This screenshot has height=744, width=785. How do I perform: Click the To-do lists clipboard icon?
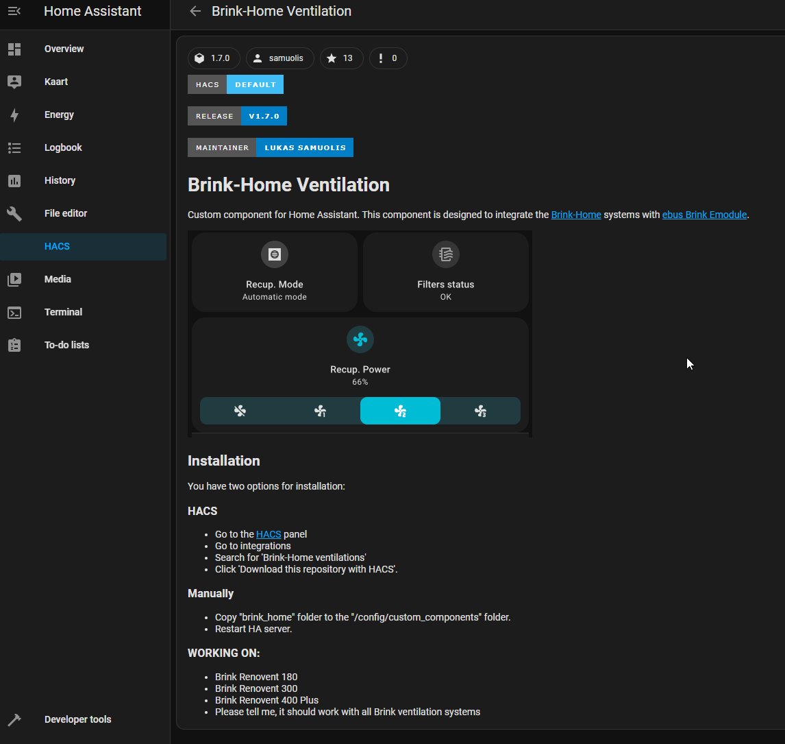[x=14, y=345]
